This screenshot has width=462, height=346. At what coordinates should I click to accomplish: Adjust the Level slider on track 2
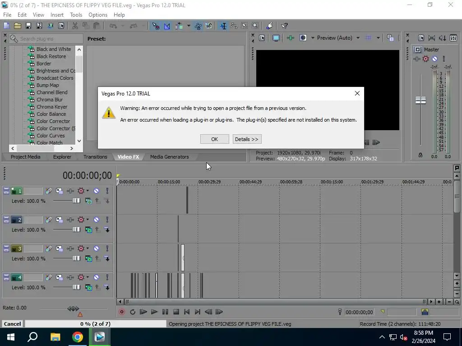pos(76,229)
